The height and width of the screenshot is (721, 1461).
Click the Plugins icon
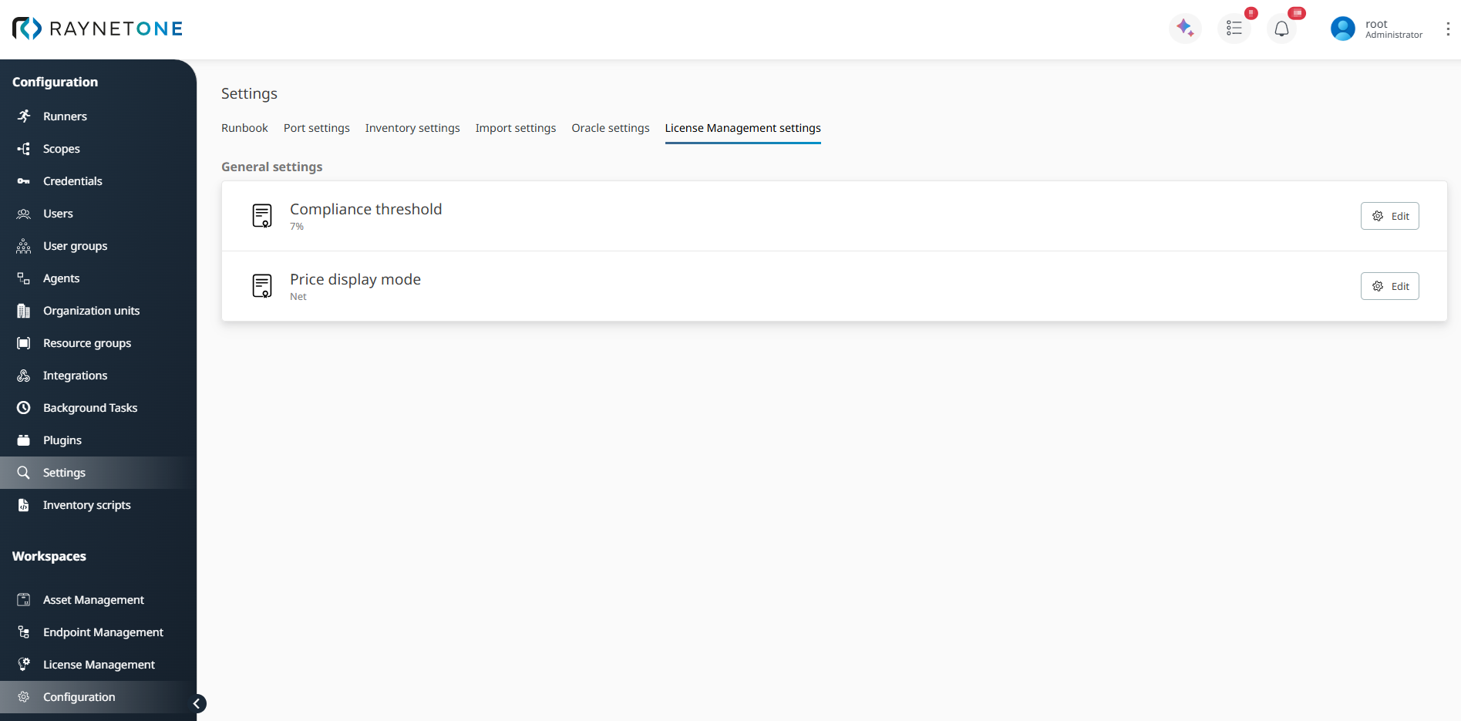(24, 440)
